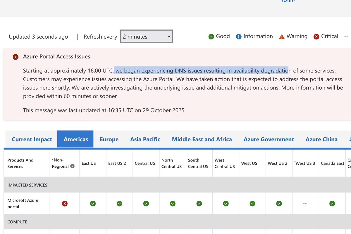
Task: Click the dashes in the West US 3 cell
Action: point(305,204)
